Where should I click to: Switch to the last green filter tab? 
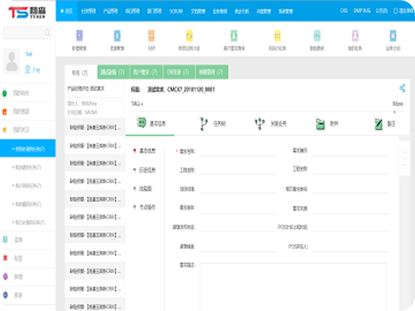pos(211,72)
